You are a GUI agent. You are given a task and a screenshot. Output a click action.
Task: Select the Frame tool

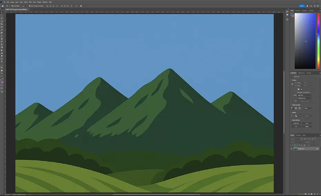click(2, 27)
